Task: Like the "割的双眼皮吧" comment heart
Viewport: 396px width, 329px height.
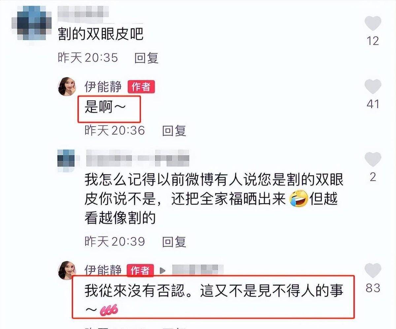Action: tap(373, 23)
